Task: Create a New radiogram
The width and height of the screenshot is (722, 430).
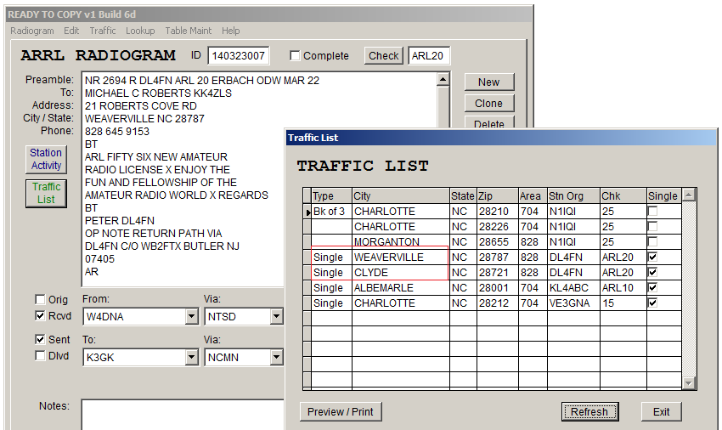Action: tap(488, 82)
